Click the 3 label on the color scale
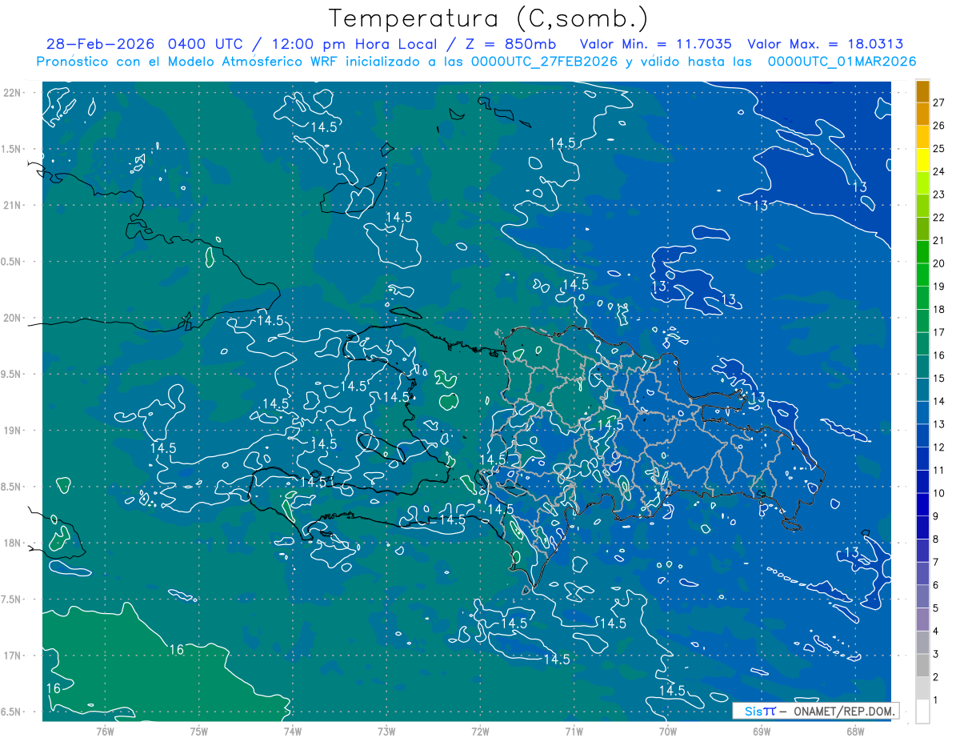Viewport: 960px width, 742px height. point(936,654)
